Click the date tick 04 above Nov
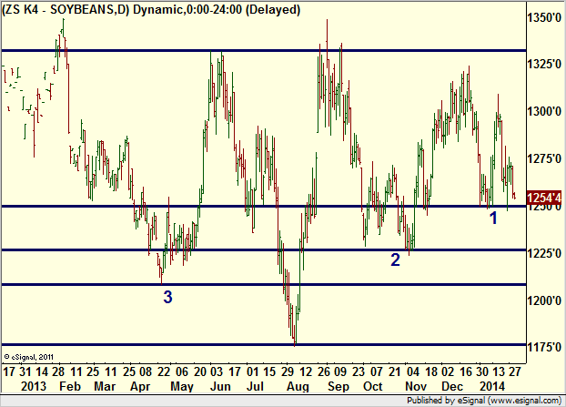 tap(412, 371)
